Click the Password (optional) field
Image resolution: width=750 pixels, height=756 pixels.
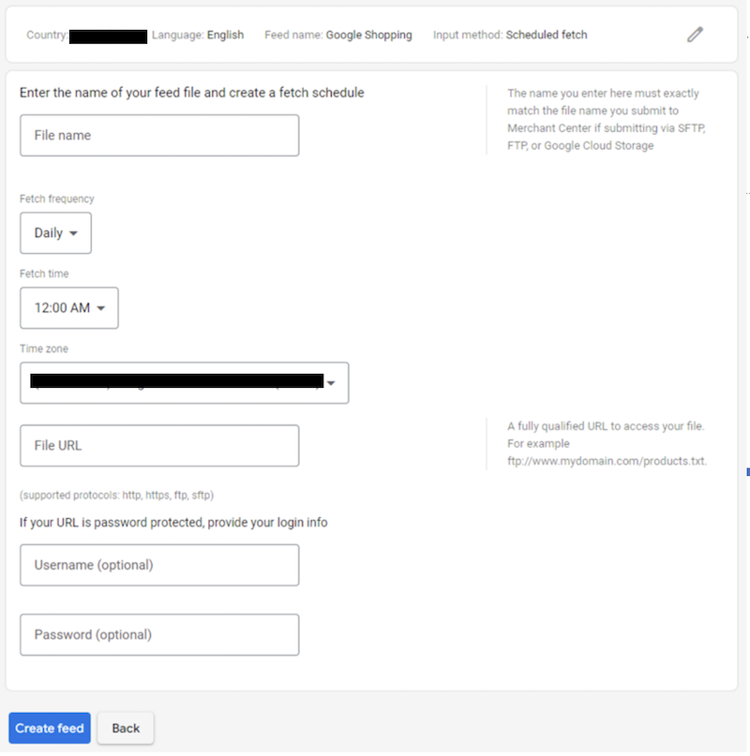click(x=159, y=635)
